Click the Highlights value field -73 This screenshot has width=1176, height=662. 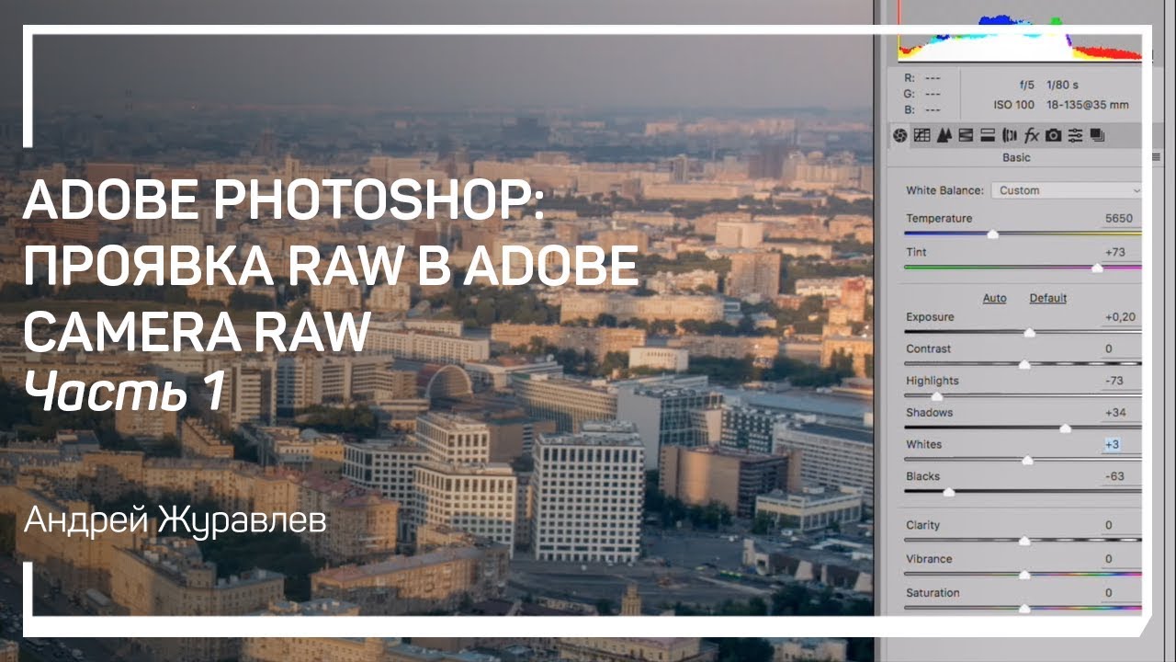point(1120,381)
